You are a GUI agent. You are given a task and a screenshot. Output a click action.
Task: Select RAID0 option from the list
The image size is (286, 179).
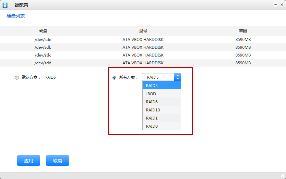pyautogui.click(x=161, y=126)
